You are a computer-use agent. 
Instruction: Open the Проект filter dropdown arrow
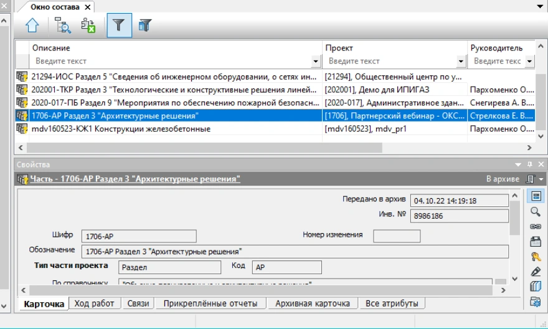pos(461,62)
